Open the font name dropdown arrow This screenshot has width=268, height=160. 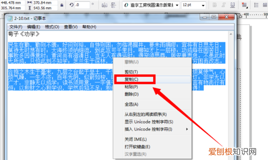click(x=177, y=5)
